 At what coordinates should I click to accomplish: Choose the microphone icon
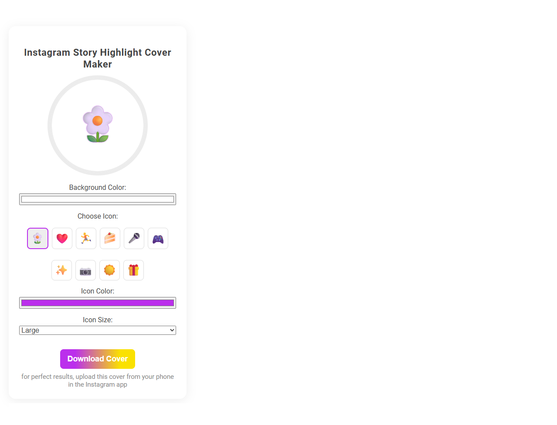[134, 238]
